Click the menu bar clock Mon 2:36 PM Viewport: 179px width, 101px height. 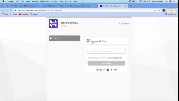tap(157, 1)
